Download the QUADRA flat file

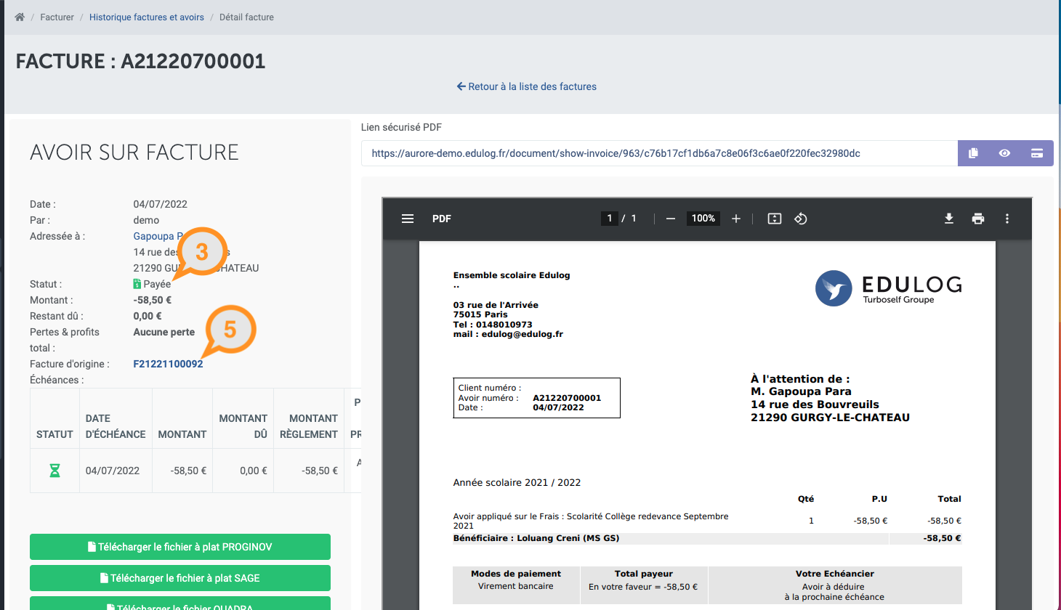coord(180,604)
